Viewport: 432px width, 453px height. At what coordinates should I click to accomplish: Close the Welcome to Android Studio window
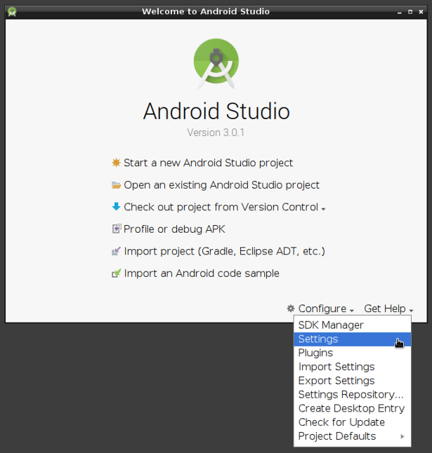421,12
